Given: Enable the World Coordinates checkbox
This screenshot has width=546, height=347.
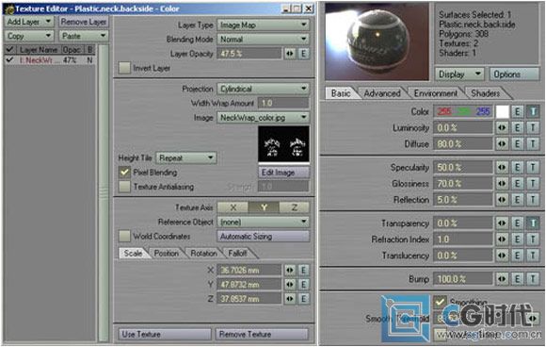Looking at the screenshot, I should point(124,236).
